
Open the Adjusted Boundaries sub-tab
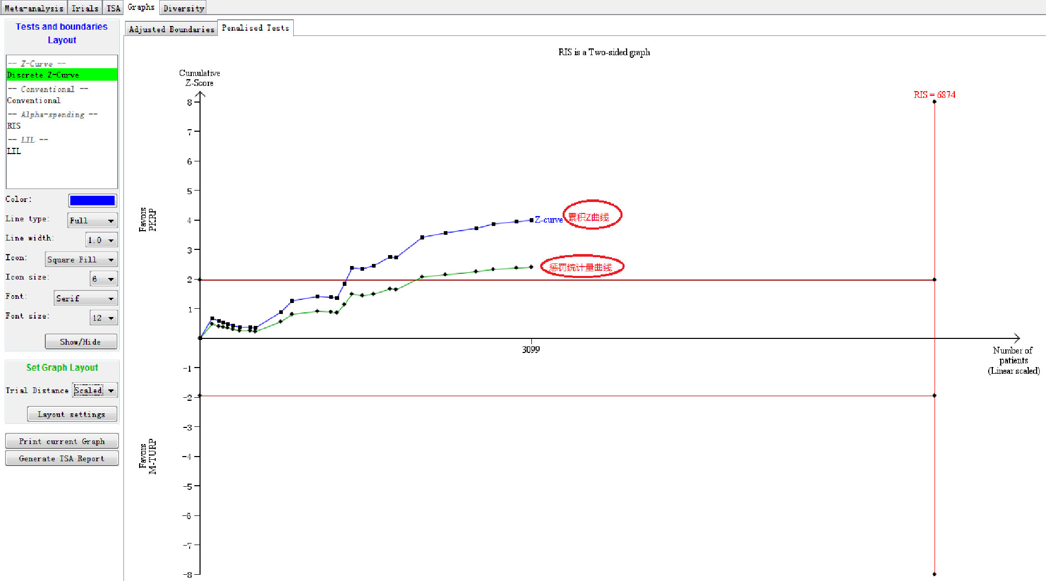171,29
